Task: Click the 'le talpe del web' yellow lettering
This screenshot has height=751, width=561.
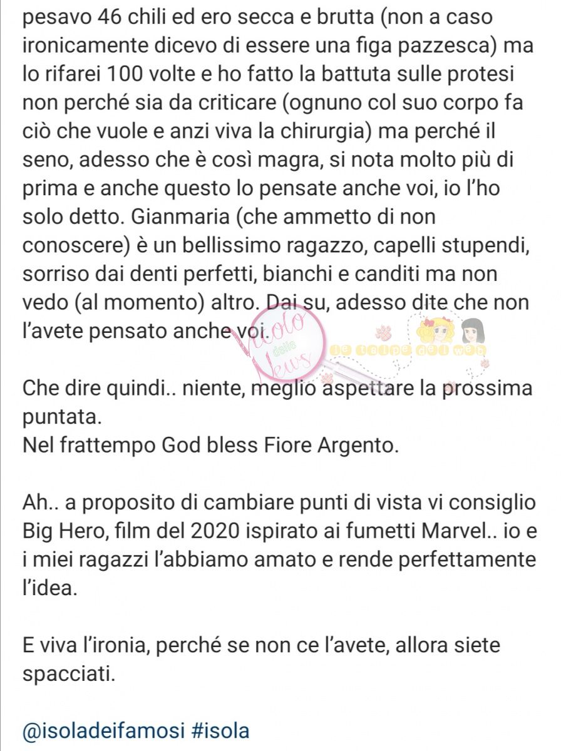Action: (408, 349)
